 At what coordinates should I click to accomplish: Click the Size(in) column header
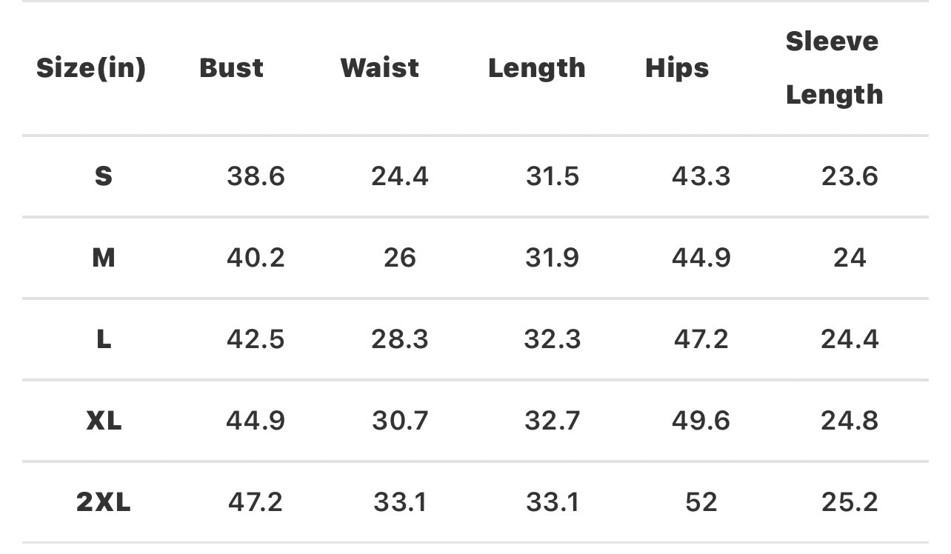click(91, 68)
